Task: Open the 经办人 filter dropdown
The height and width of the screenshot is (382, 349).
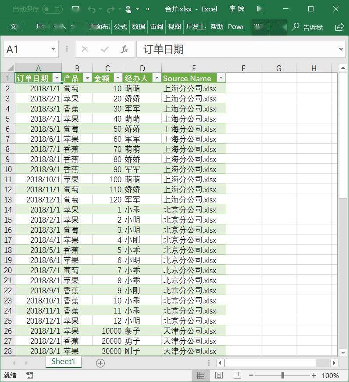Action: click(157, 78)
